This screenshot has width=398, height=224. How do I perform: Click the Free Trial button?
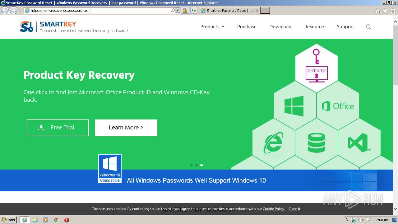click(x=58, y=128)
